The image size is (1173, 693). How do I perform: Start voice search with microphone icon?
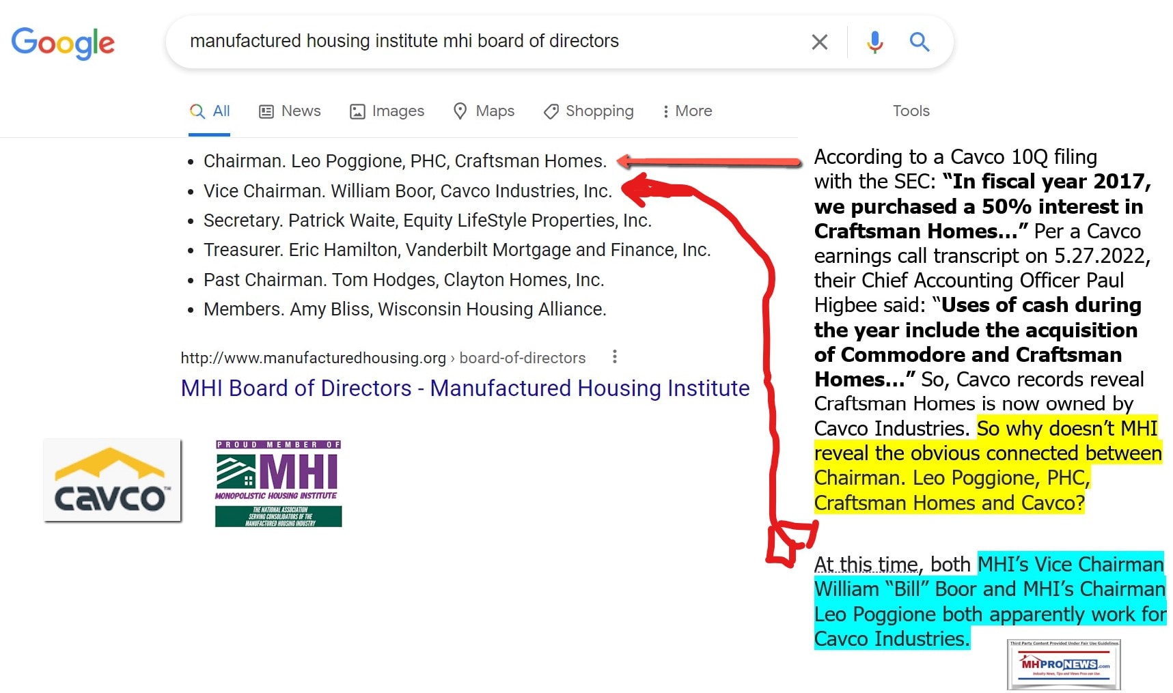(874, 42)
